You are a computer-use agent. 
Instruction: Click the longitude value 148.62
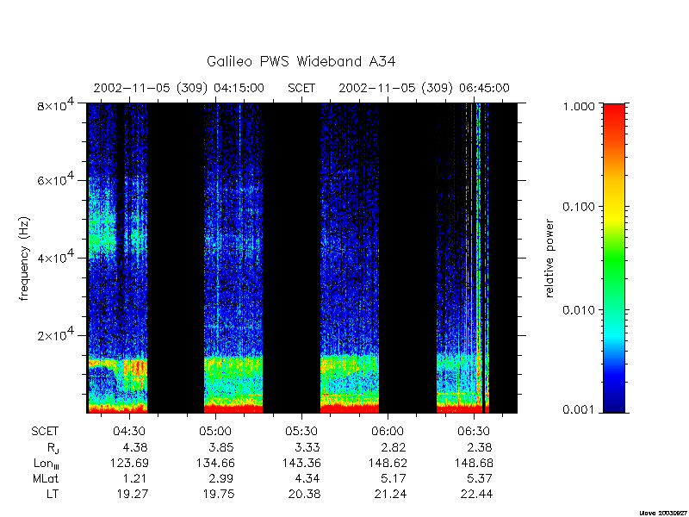388,463
